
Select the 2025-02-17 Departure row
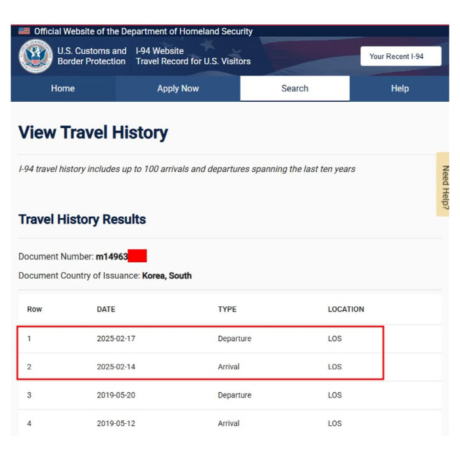pos(230,338)
